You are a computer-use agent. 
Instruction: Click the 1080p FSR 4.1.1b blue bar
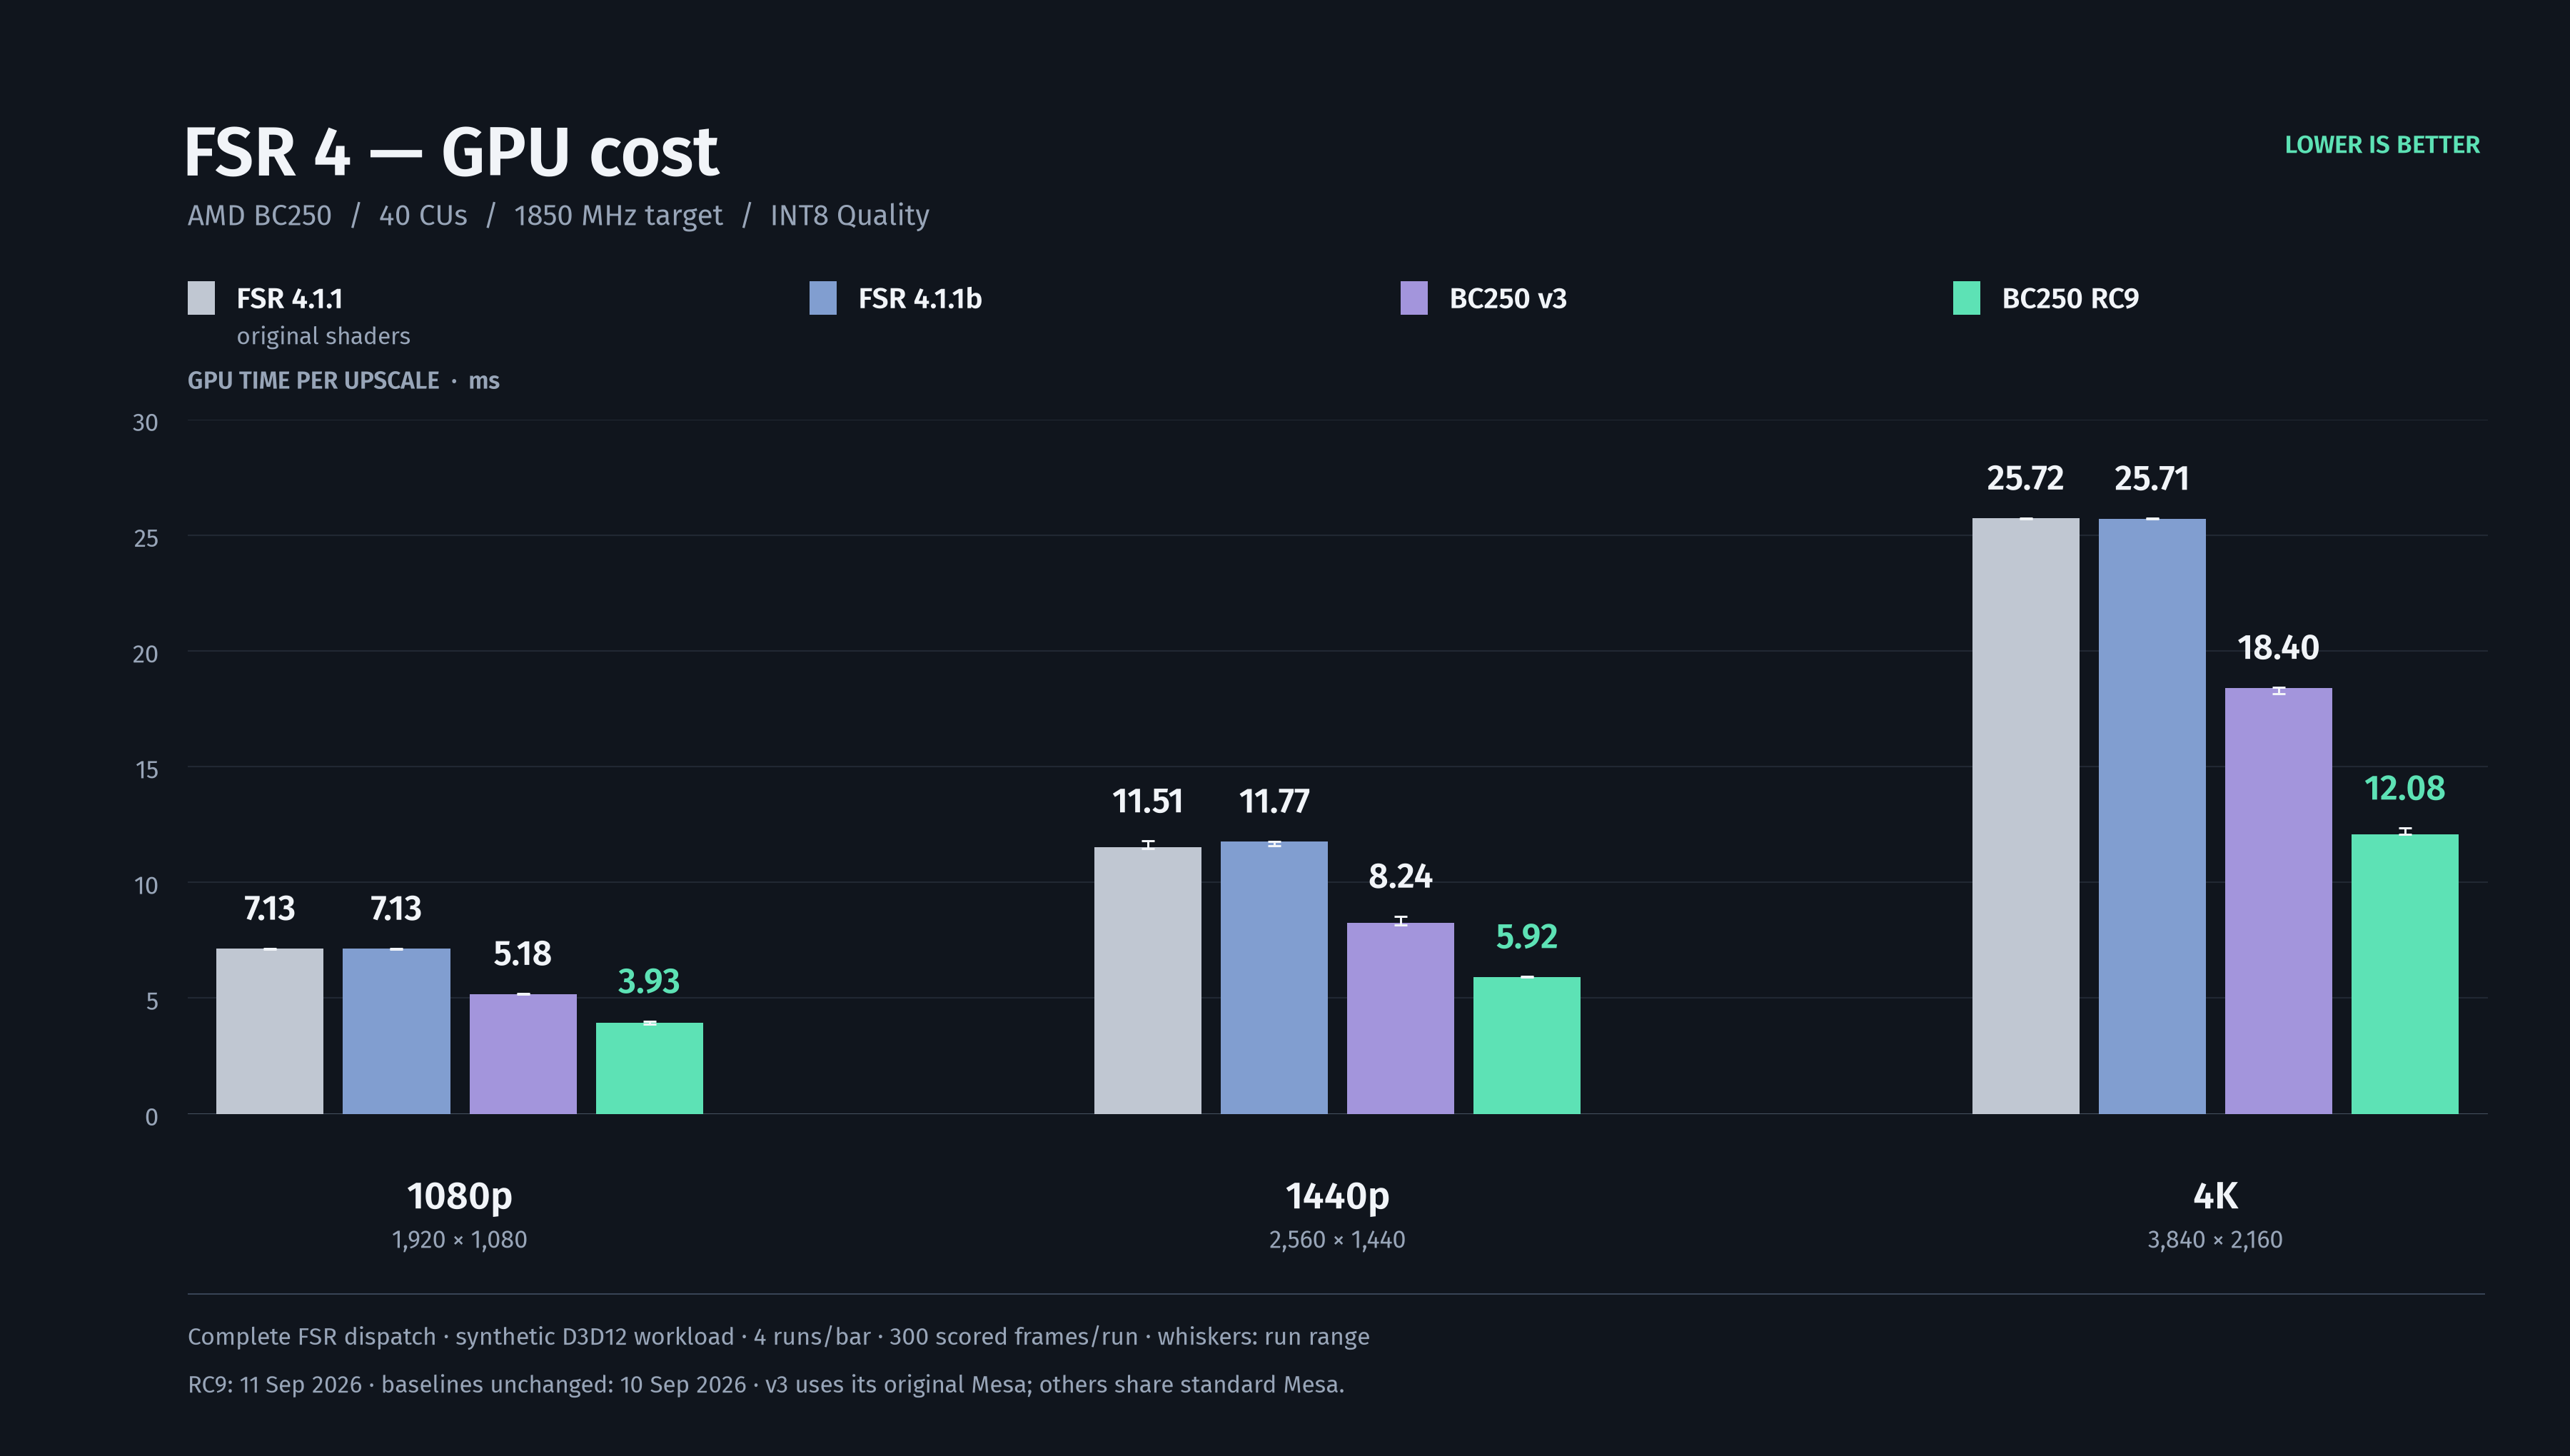pos(396,1031)
